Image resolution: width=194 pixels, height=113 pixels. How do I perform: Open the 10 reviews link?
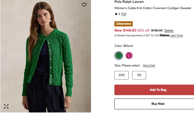124,14
